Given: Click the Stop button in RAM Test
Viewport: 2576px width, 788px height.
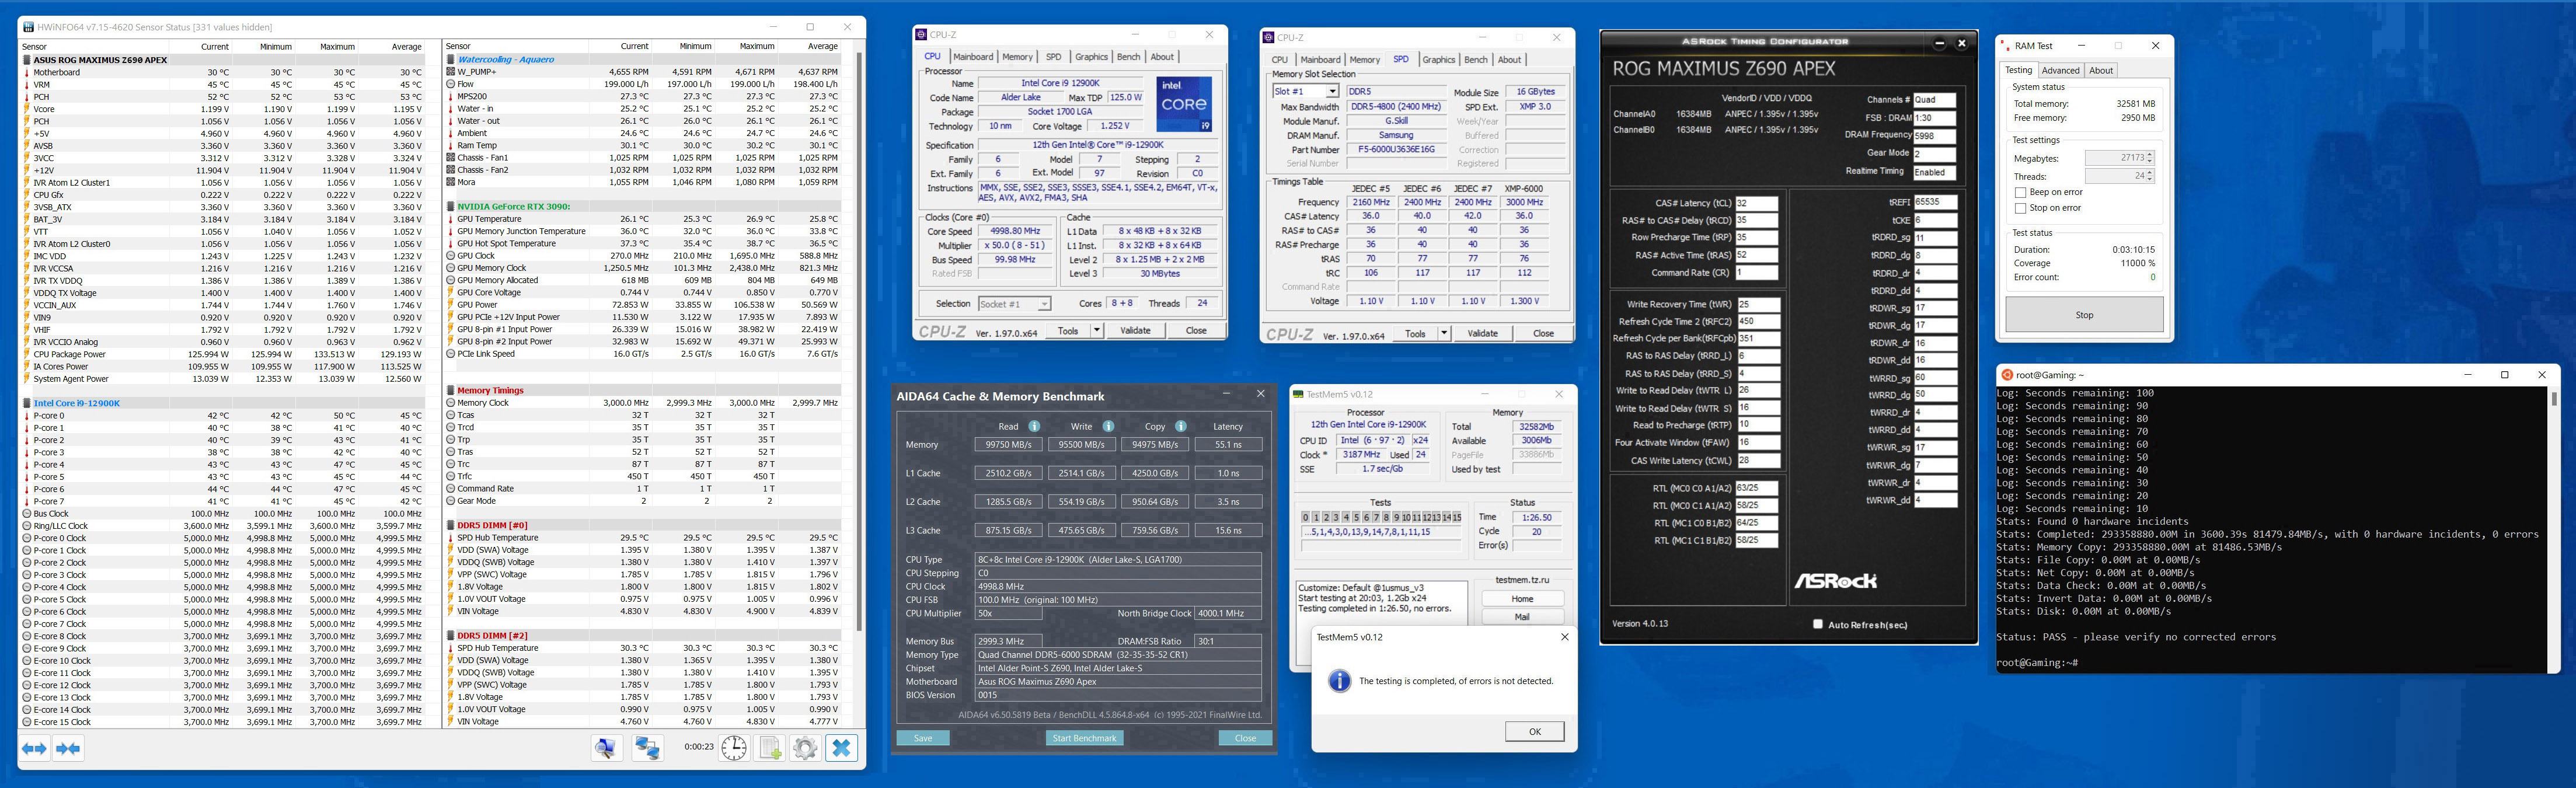Looking at the screenshot, I should point(2084,315).
